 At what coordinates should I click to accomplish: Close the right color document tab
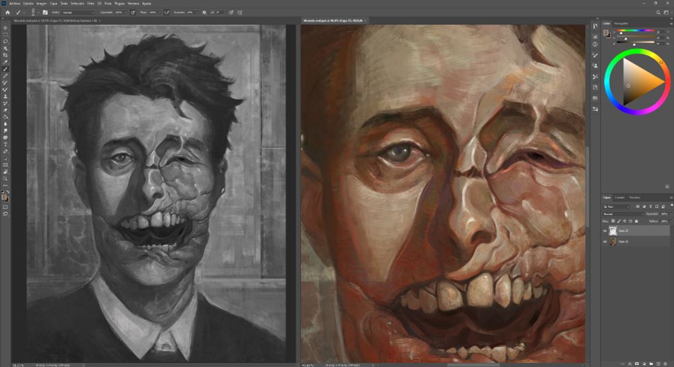(366, 20)
